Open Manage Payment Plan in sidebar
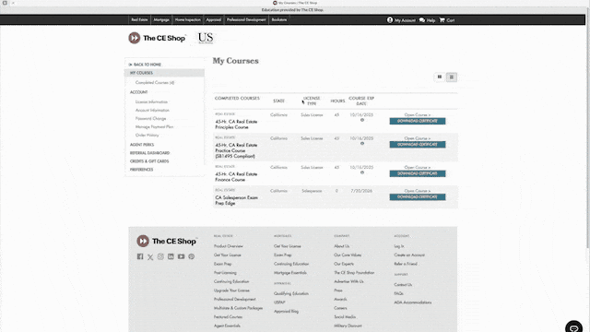This screenshot has width=590, height=332. tap(154, 127)
